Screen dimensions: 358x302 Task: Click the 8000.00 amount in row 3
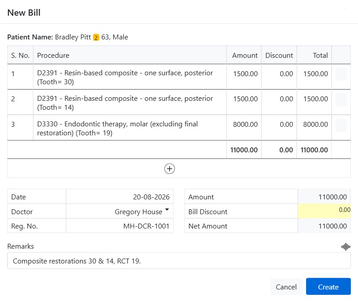click(245, 125)
